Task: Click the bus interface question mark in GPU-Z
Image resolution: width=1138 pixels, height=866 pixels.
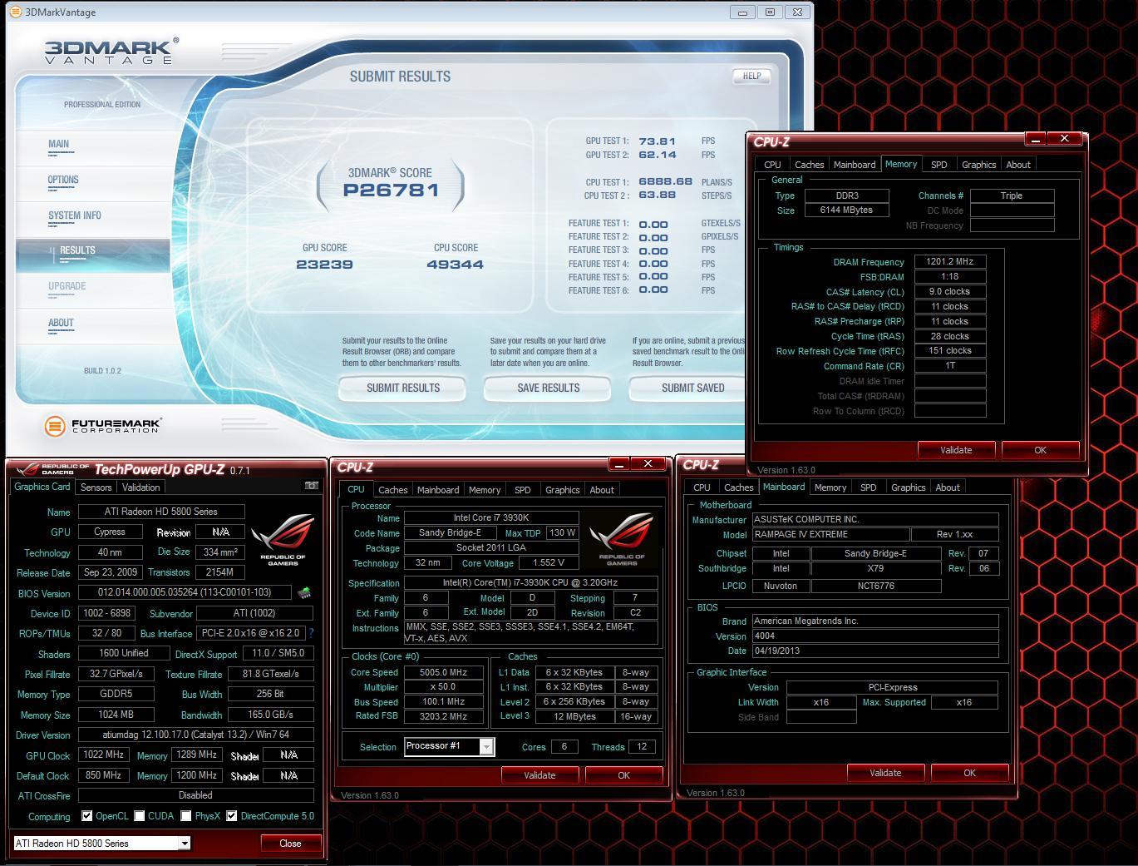Action: 310,633
